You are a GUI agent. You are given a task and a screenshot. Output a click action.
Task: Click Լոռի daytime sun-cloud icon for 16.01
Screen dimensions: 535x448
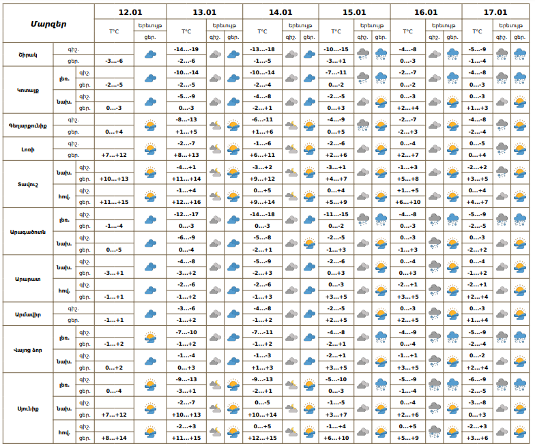[452, 149]
